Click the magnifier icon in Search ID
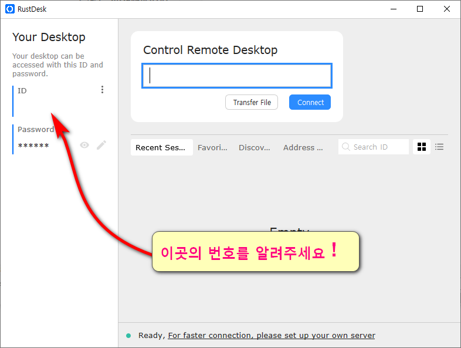The width and height of the screenshot is (461, 348). pyautogui.click(x=346, y=147)
